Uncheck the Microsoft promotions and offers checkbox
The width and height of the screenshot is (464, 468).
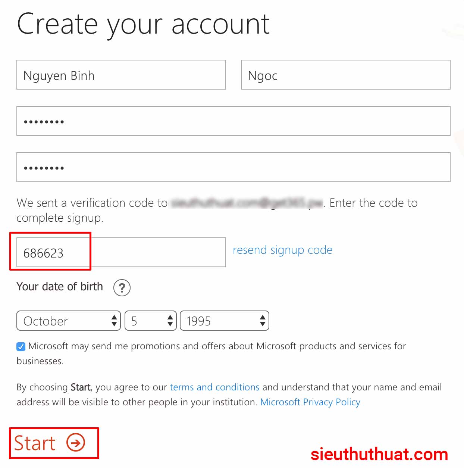21,347
